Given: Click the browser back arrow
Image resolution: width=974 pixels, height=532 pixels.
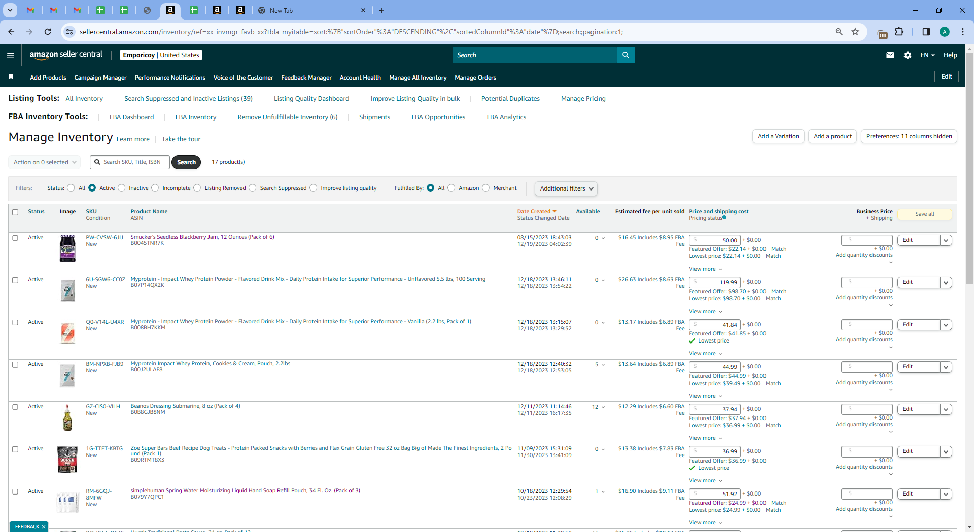Looking at the screenshot, I should tap(11, 32).
